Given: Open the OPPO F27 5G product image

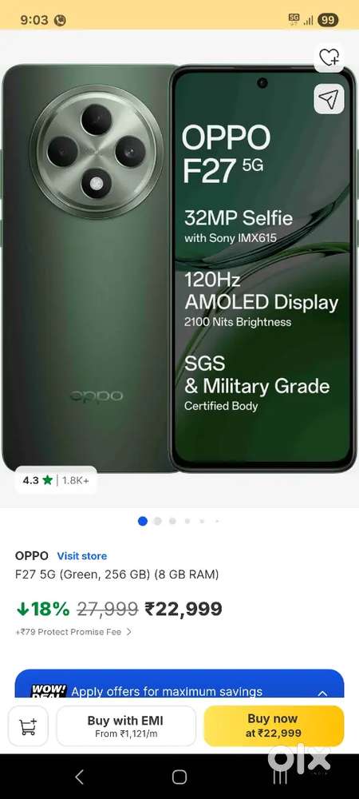Looking at the screenshot, I should coord(179,268).
